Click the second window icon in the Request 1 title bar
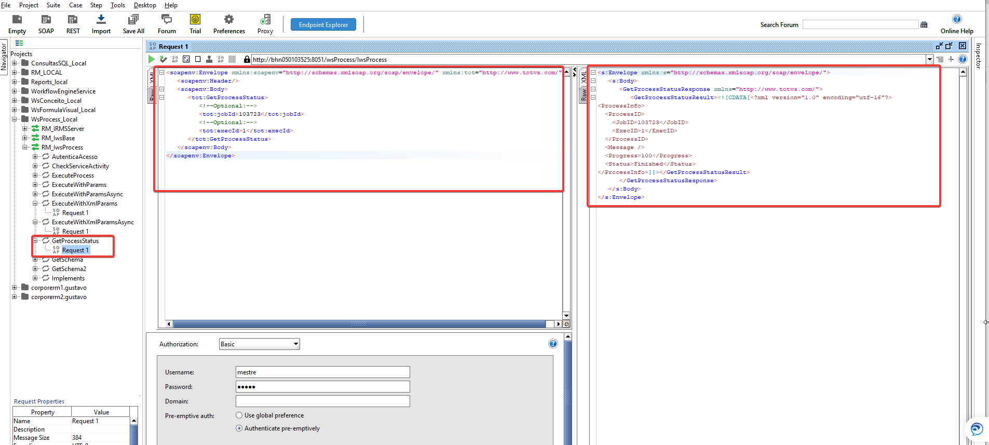This screenshot has width=989, height=445. coord(949,46)
